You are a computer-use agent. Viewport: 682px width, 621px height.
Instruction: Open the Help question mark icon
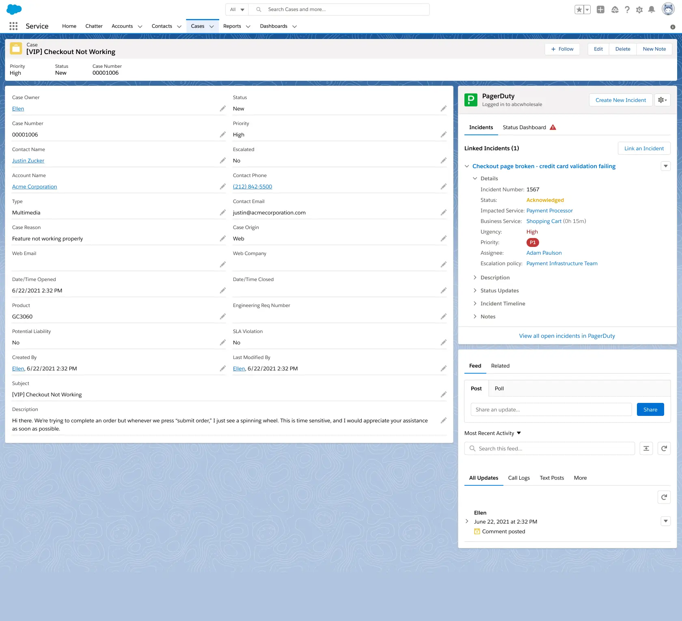coord(627,10)
